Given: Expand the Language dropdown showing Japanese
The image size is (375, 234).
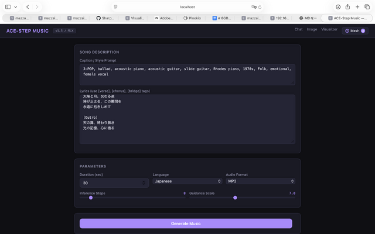Looking at the screenshot, I should click(187, 181).
